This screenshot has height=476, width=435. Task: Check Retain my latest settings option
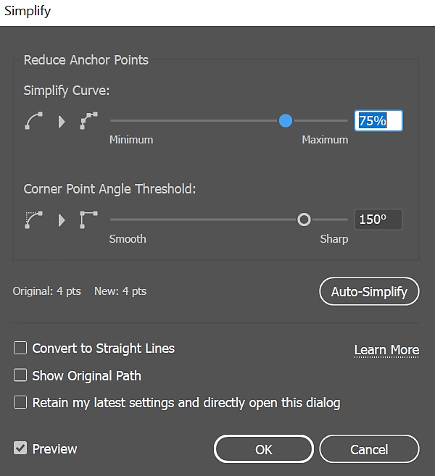pos(20,403)
